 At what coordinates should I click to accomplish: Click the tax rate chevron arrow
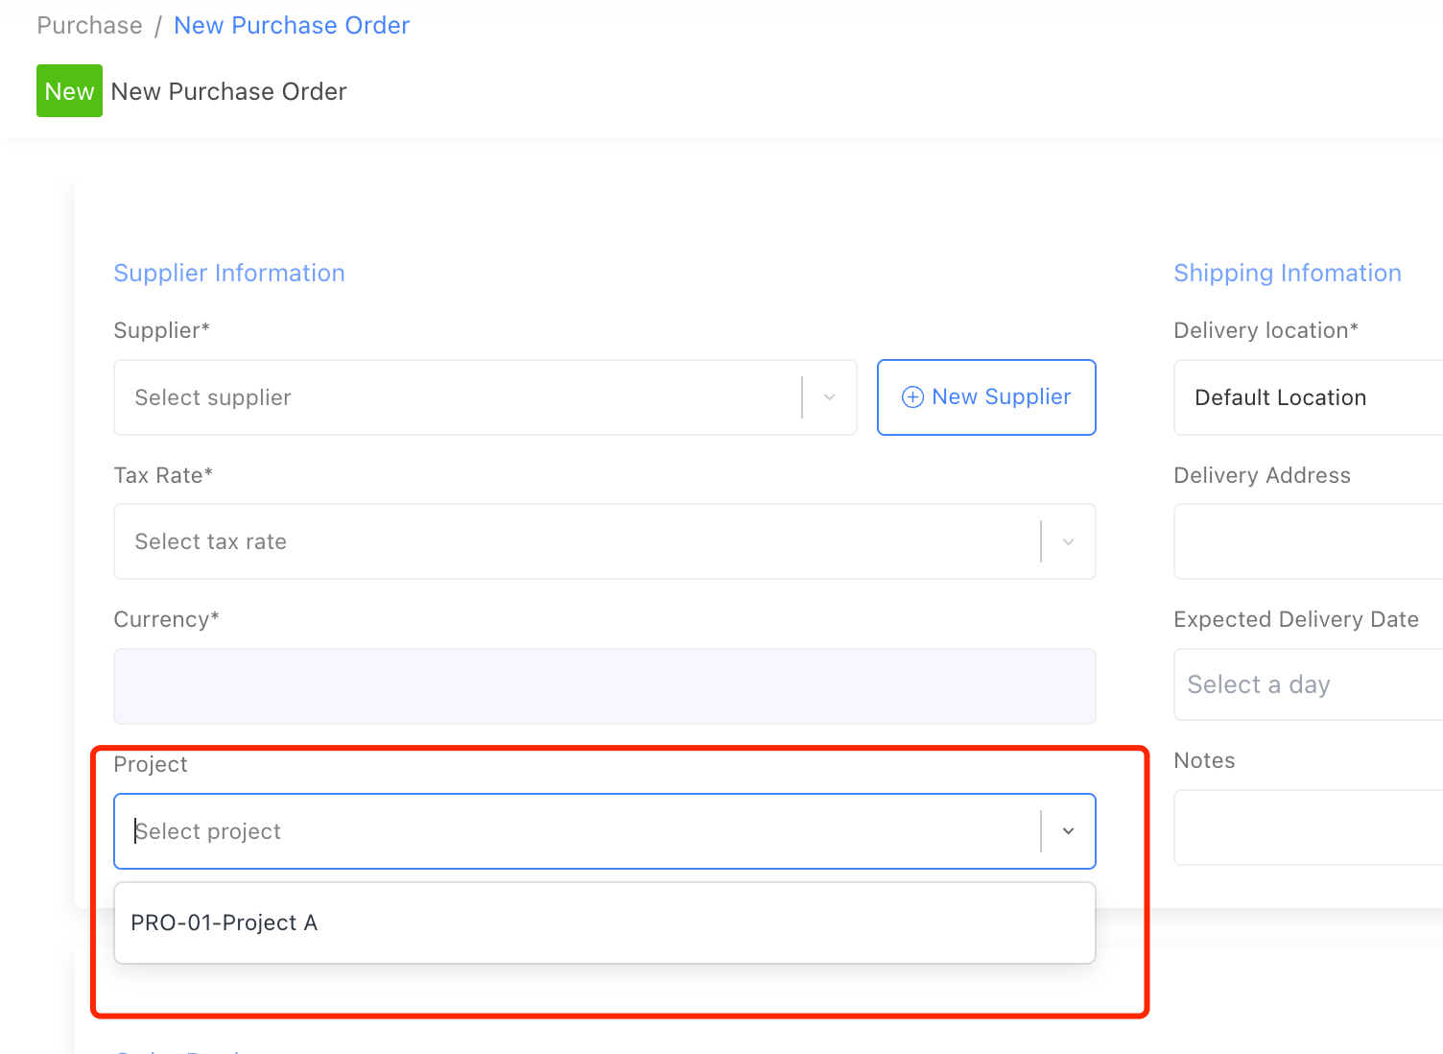coord(1068,541)
